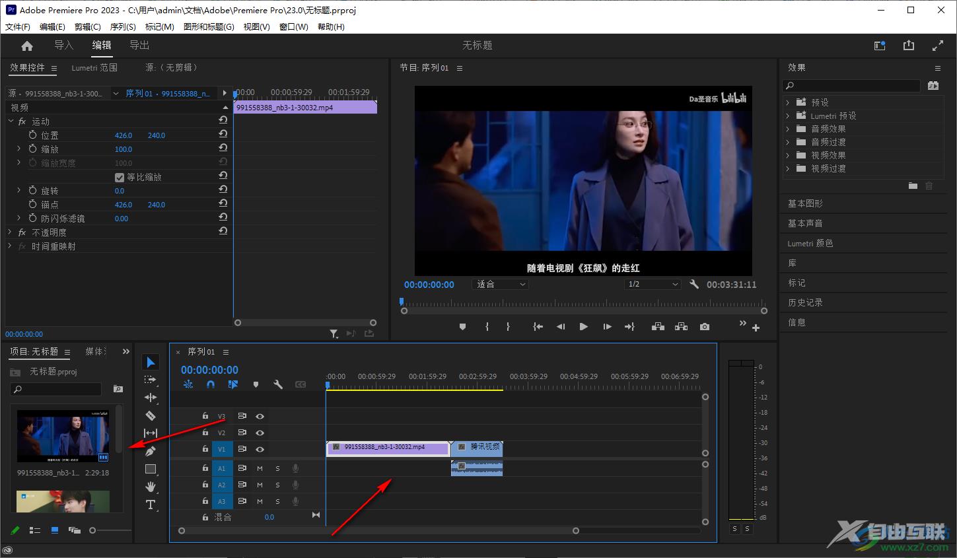Image resolution: width=957 pixels, height=558 pixels.
Task: Play the Program Monitor video
Action: 583,326
